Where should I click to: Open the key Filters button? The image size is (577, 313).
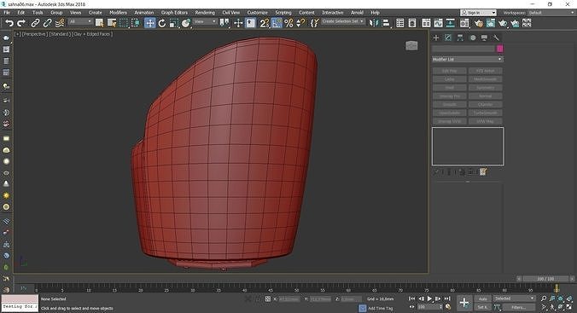tap(519, 307)
